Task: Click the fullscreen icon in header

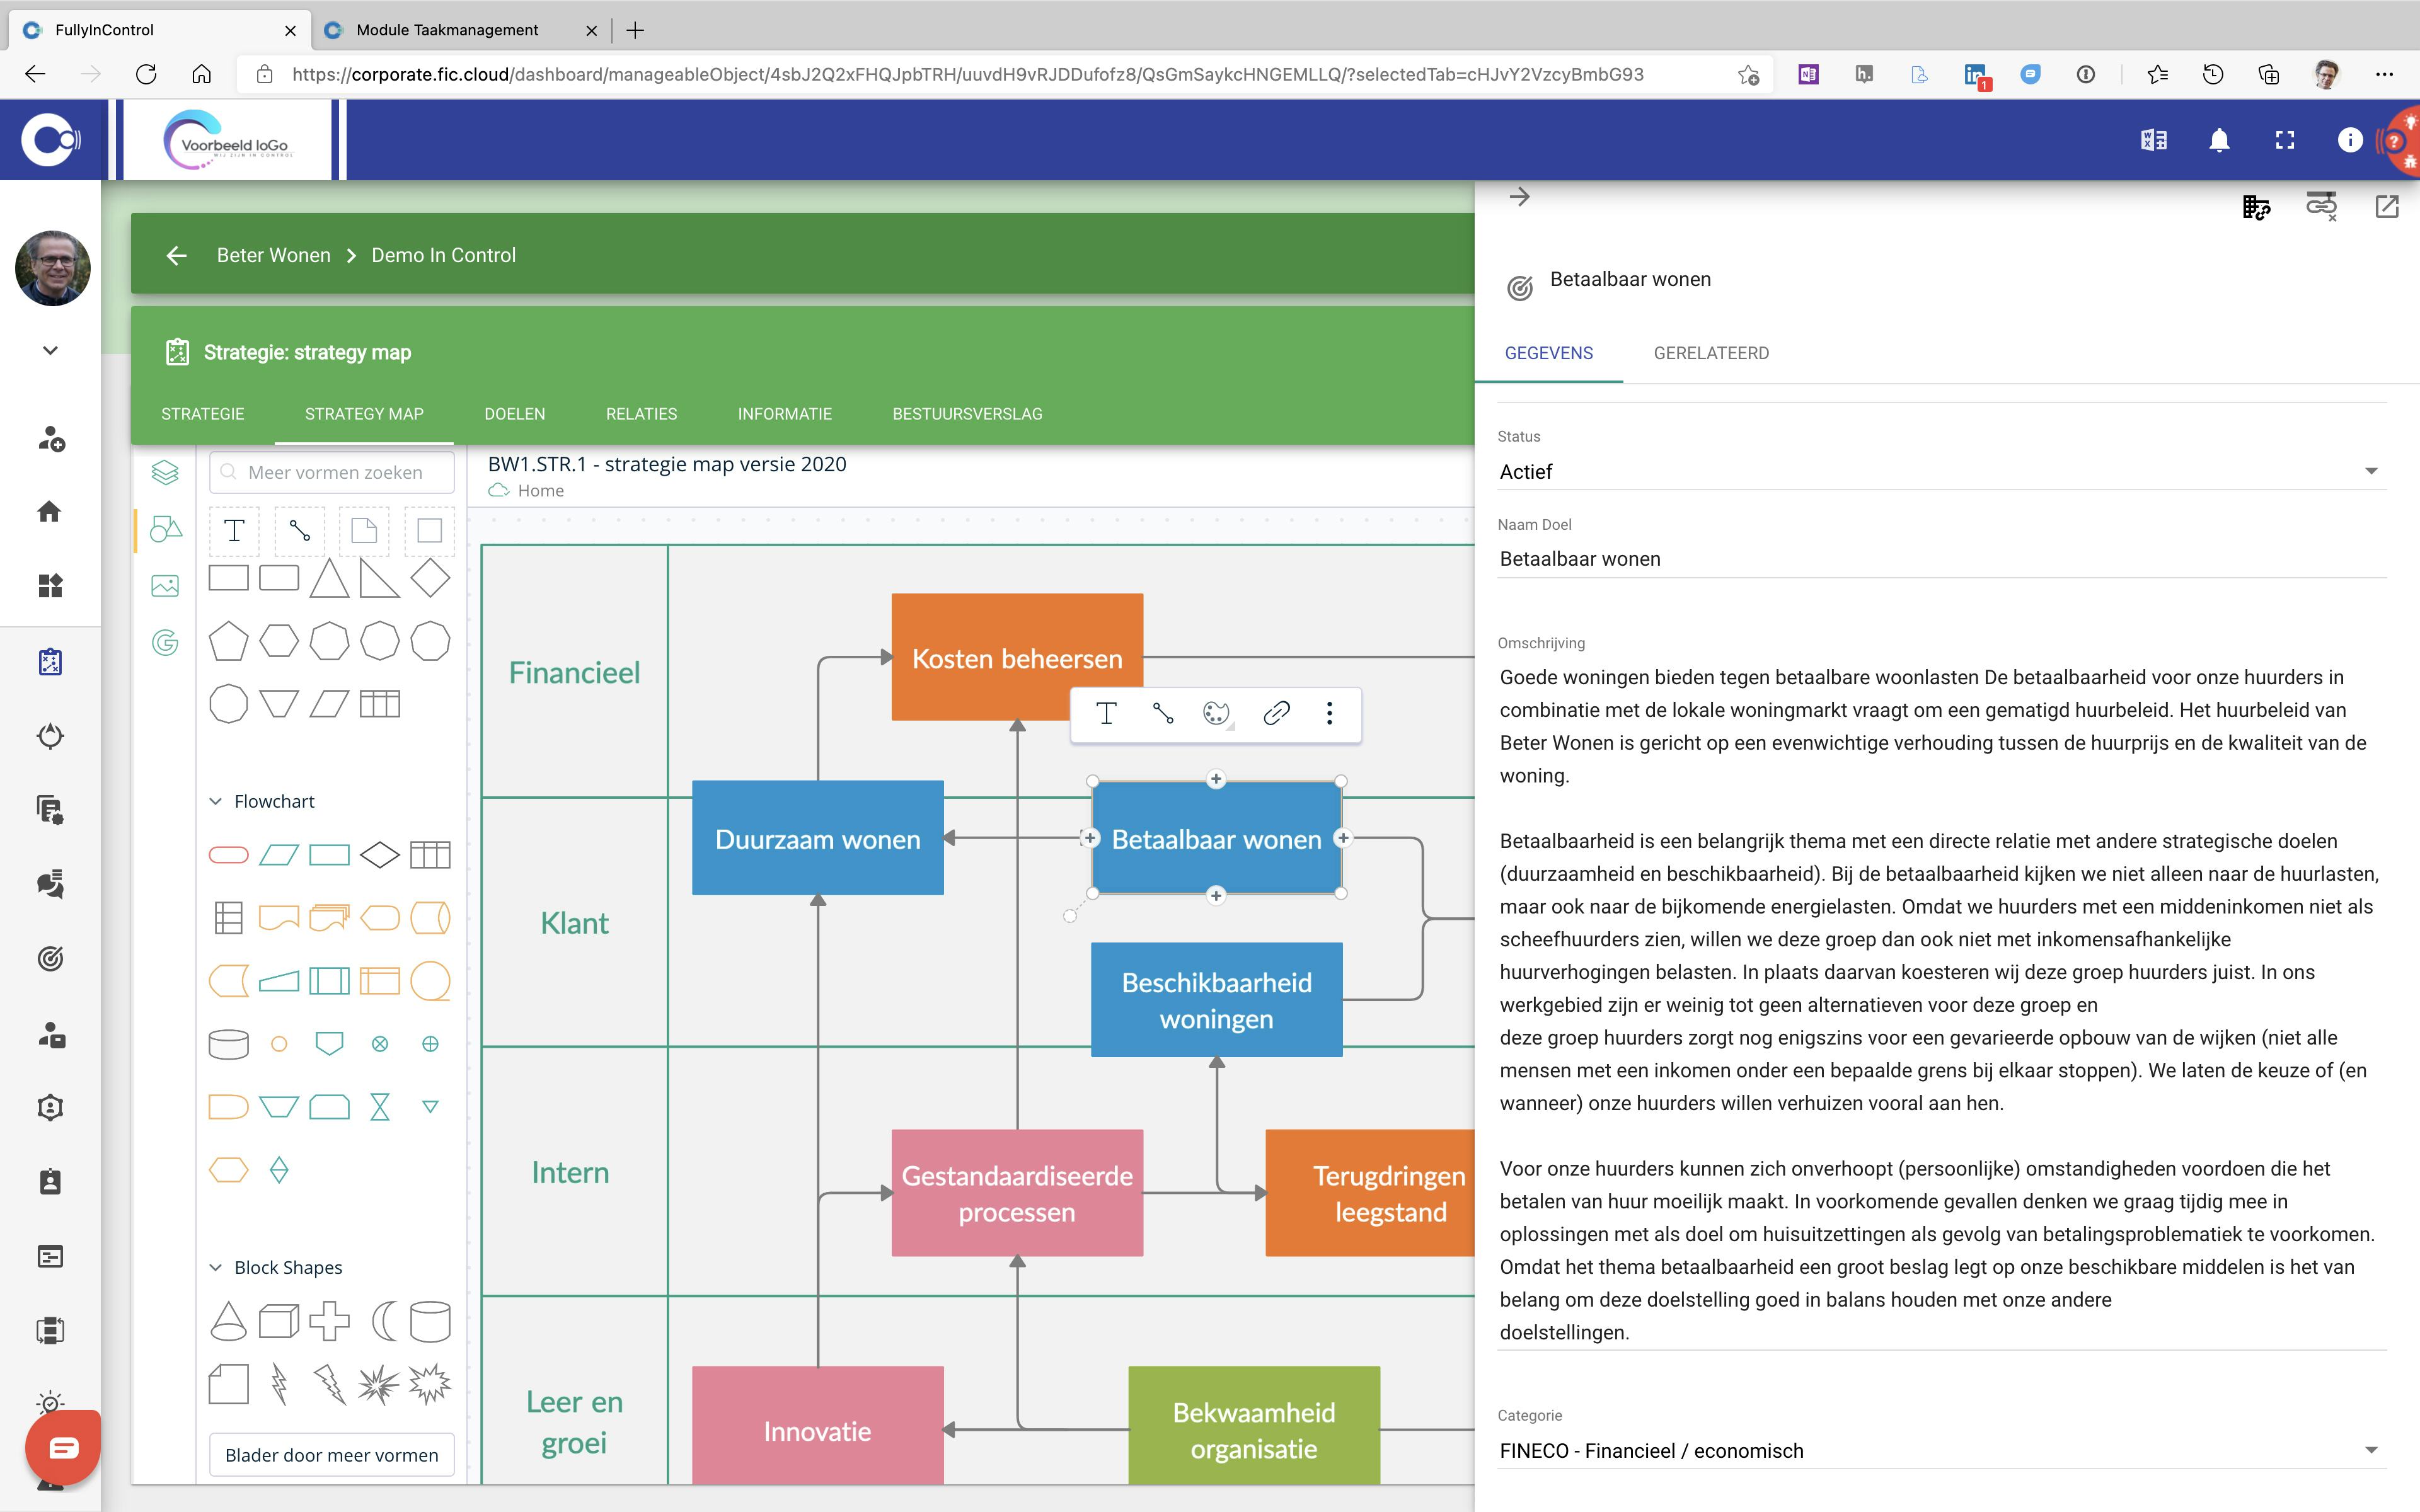Action: click(2284, 140)
